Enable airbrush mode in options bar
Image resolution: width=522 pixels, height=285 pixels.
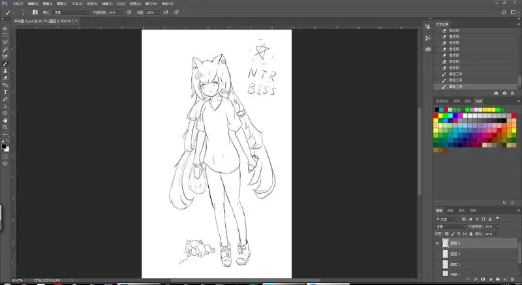[x=166, y=12]
